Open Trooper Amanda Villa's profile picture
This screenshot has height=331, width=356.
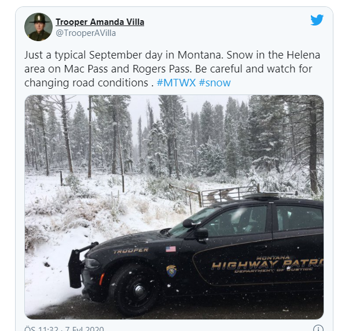click(x=38, y=27)
